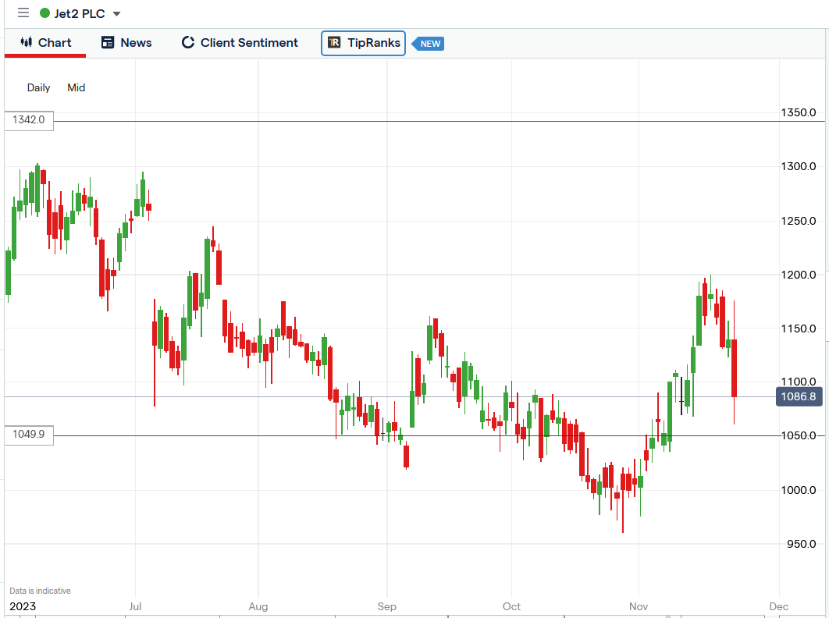829x618 pixels.
Task: Click the 1350.0 price axis label
Action: click(799, 112)
